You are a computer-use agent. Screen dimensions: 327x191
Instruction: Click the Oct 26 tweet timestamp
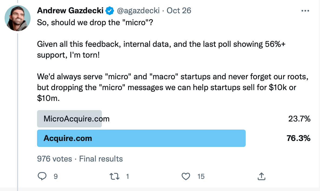179,11
